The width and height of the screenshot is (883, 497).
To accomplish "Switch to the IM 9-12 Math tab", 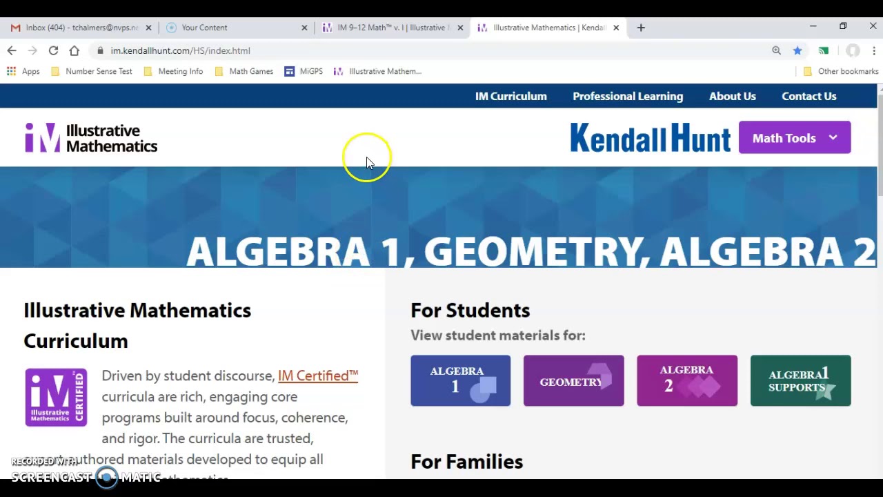I will tap(392, 28).
